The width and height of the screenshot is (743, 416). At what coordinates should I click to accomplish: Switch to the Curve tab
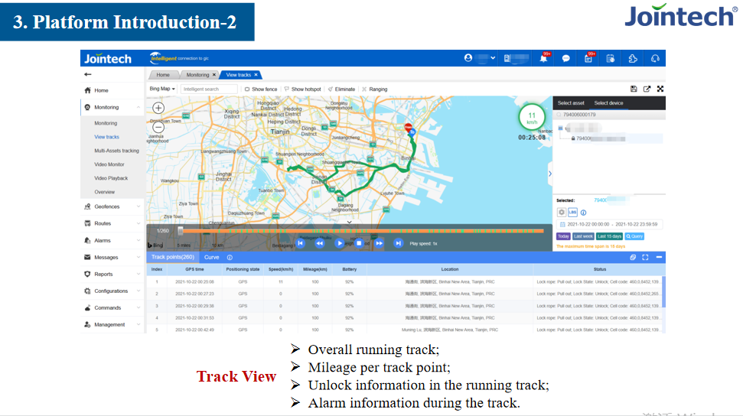pyautogui.click(x=211, y=258)
